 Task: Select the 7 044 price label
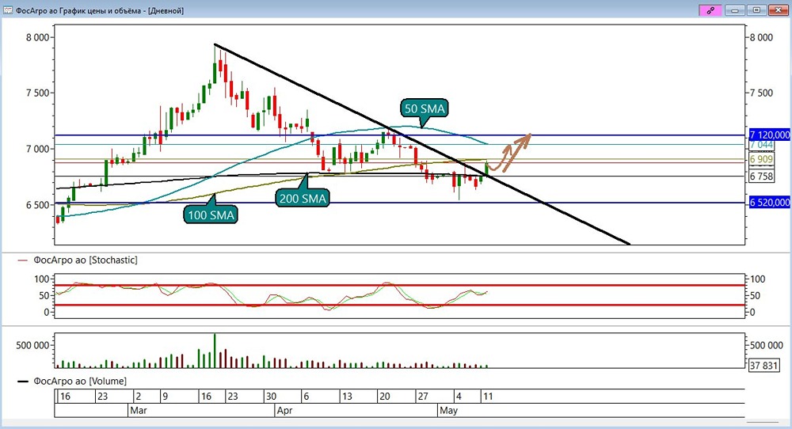(761, 145)
